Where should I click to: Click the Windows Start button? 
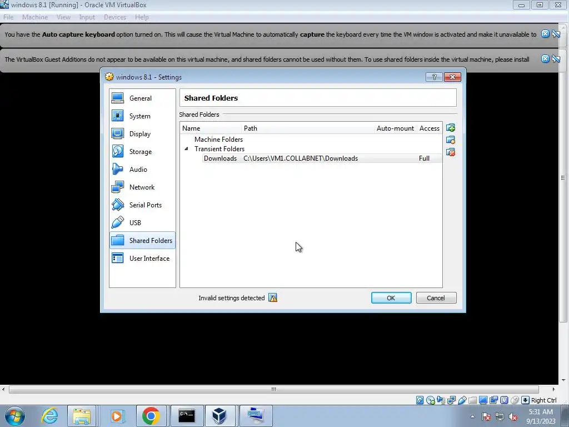pyautogui.click(x=15, y=416)
